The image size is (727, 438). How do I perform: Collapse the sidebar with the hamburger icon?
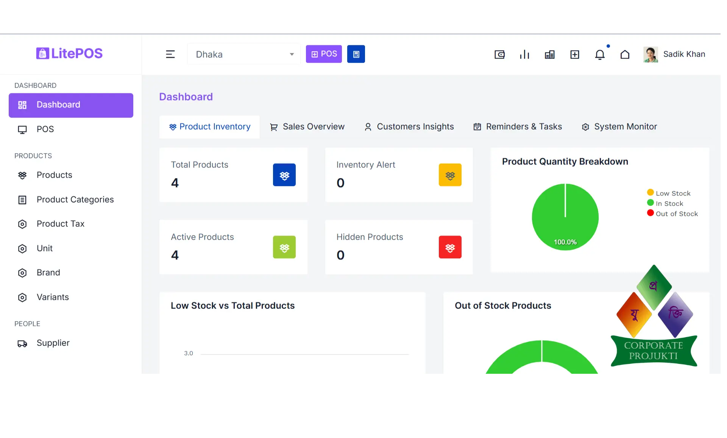click(x=170, y=54)
